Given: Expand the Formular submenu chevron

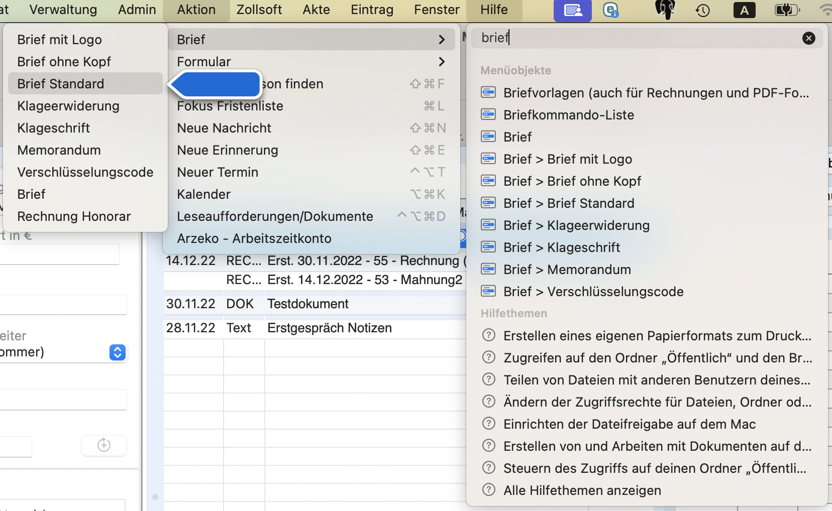Looking at the screenshot, I should [442, 62].
